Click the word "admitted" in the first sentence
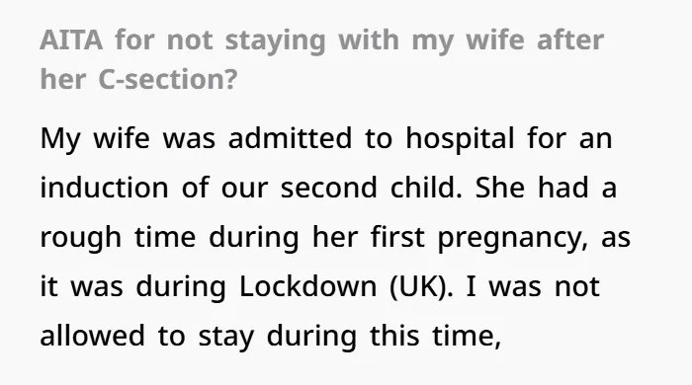692x385 pixels. 290,138
